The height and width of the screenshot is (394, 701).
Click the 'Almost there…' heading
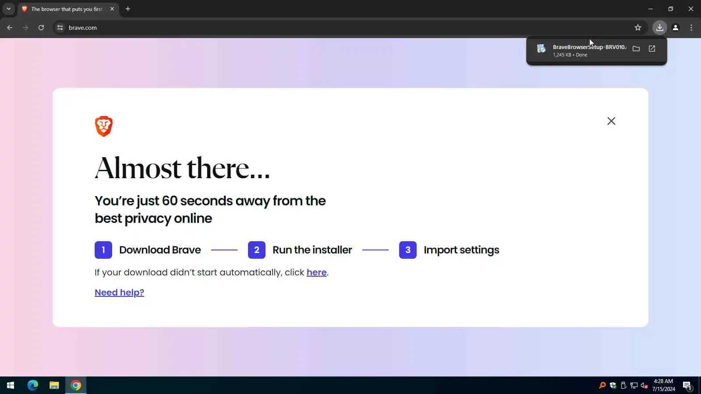(182, 168)
